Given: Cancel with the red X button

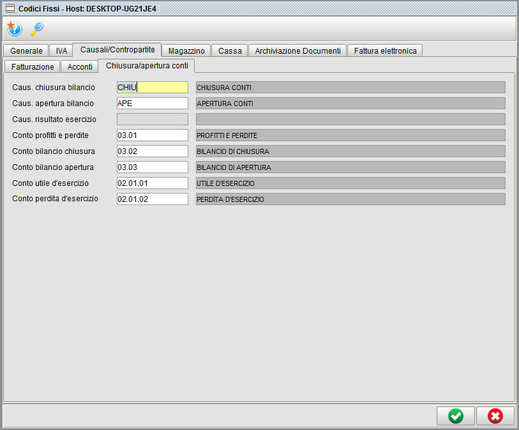Looking at the screenshot, I should click(495, 416).
